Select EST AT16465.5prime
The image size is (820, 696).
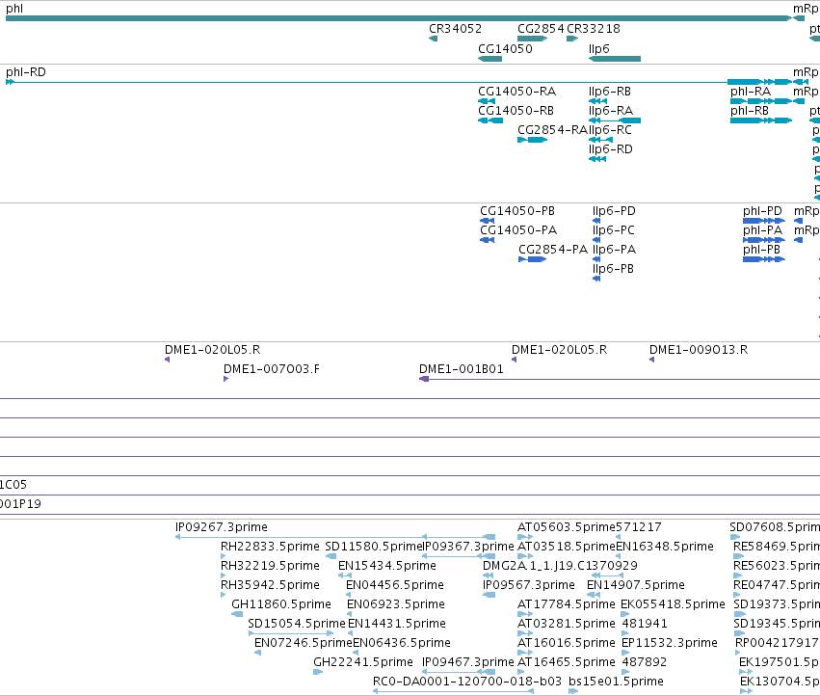tap(567, 662)
